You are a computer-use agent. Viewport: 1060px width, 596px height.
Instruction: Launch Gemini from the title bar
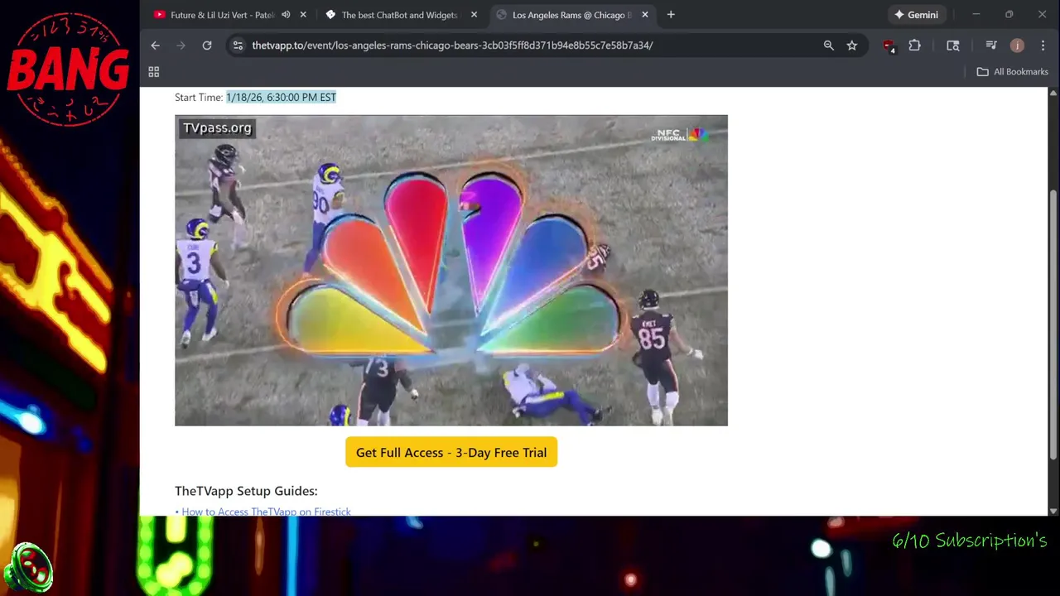(x=916, y=14)
